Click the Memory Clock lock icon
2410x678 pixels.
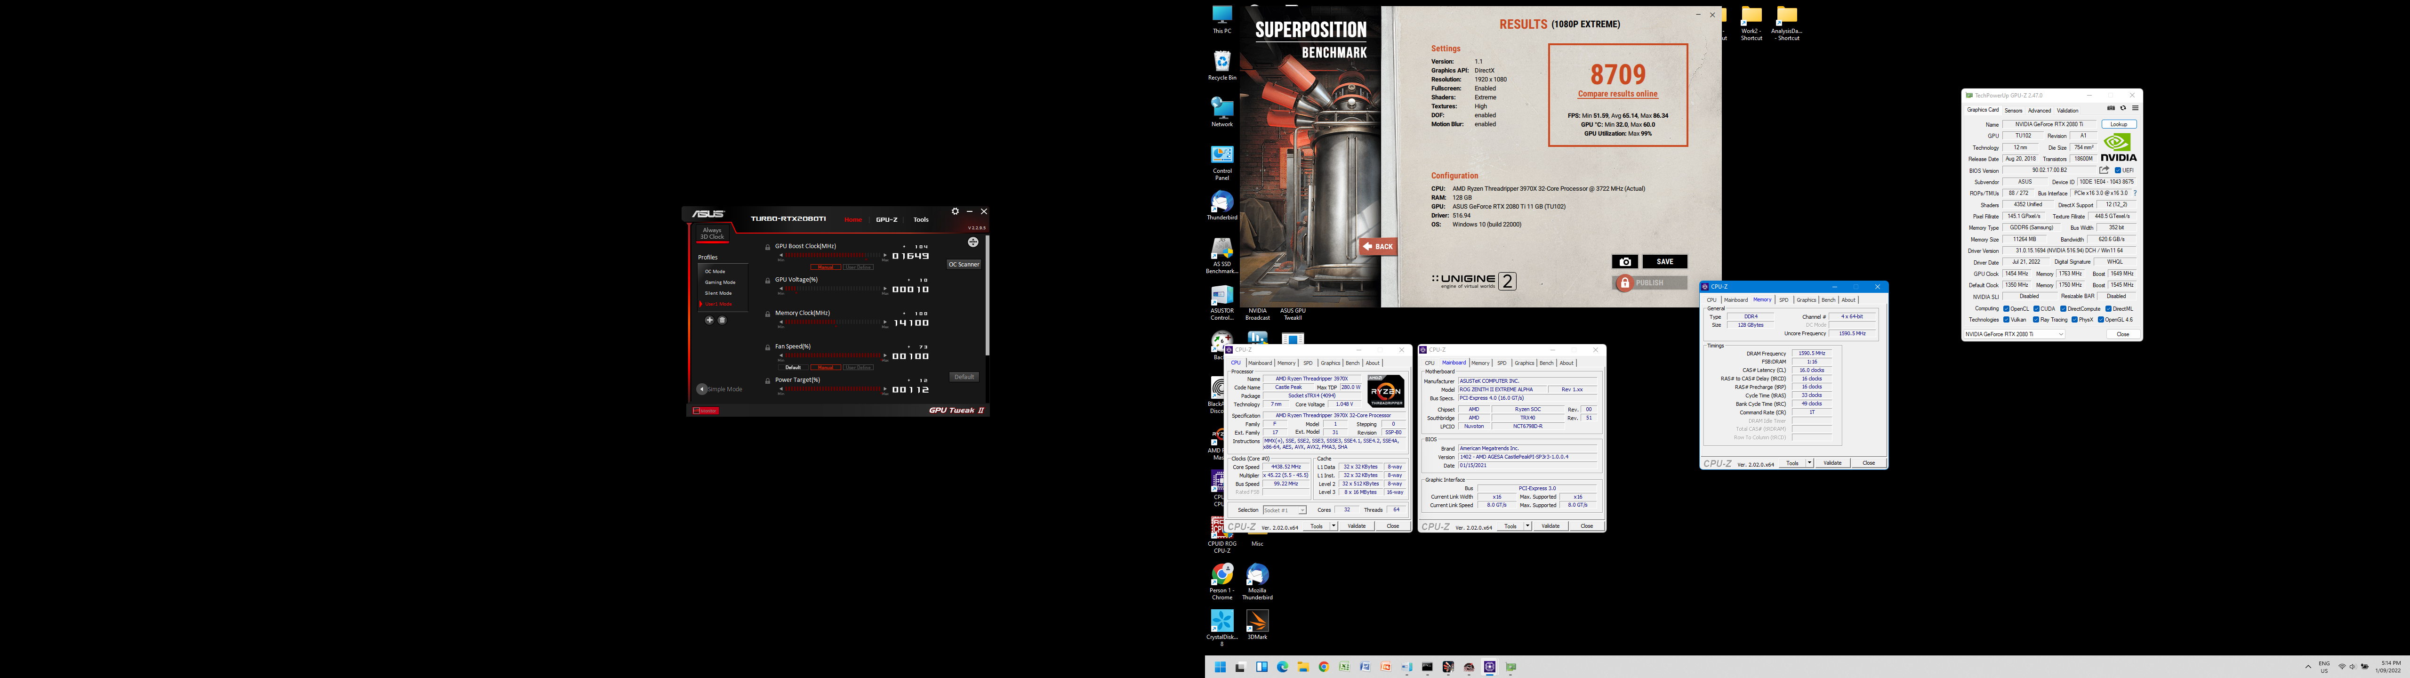(x=768, y=314)
